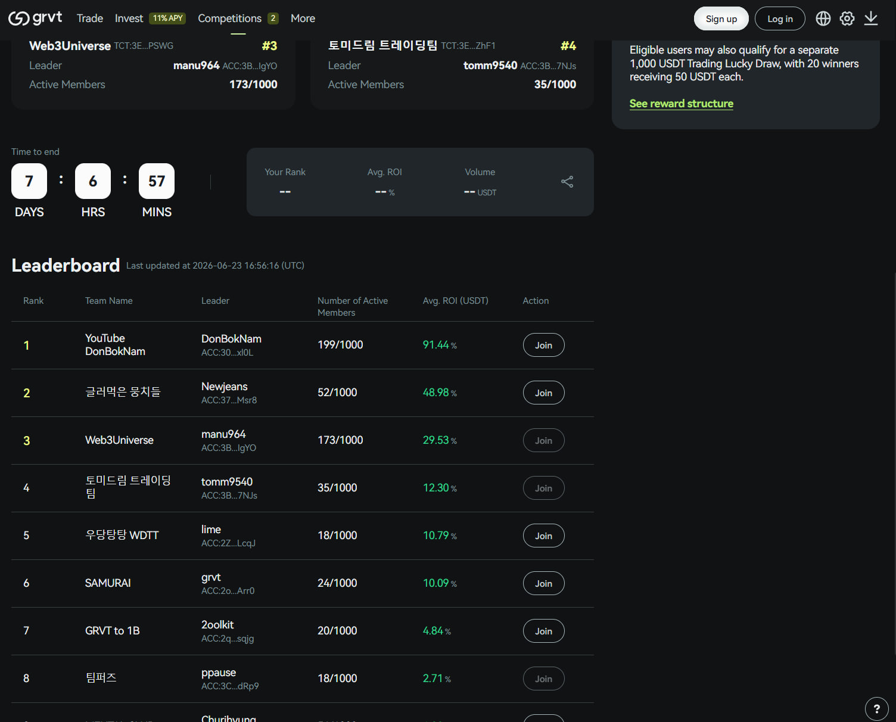This screenshot has height=722, width=896.
Task: Click Web3Universe in the leaderboard table
Action: pyautogui.click(x=119, y=440)
